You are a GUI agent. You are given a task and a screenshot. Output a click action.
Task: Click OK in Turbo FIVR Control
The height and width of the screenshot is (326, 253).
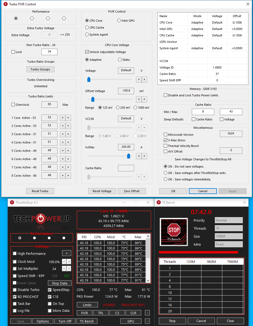point(173,191)
